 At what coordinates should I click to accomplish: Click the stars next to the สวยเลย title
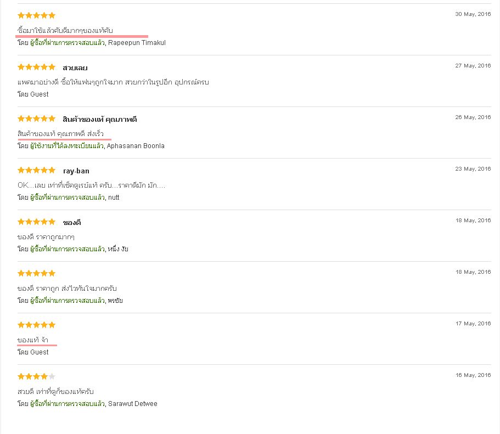click(36, 67)
